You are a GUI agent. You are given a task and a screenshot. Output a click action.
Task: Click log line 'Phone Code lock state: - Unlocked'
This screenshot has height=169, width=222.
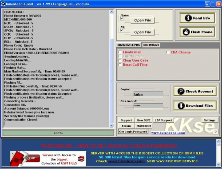pyautogui.click(x=28, y=49)
